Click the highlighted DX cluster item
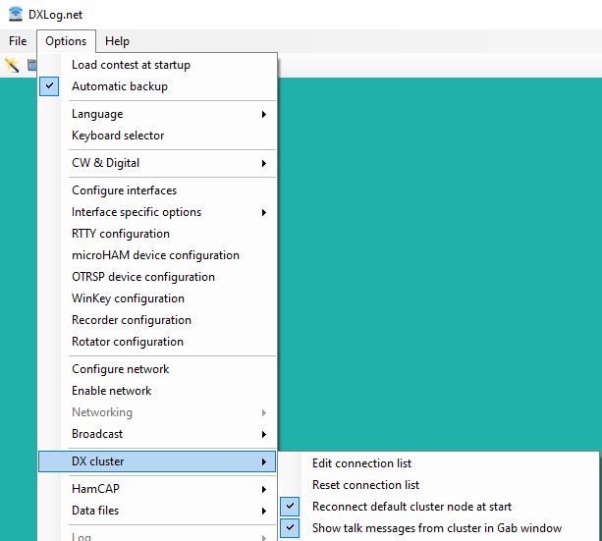This screenshot has height=541, width=602. coord(157,461)
